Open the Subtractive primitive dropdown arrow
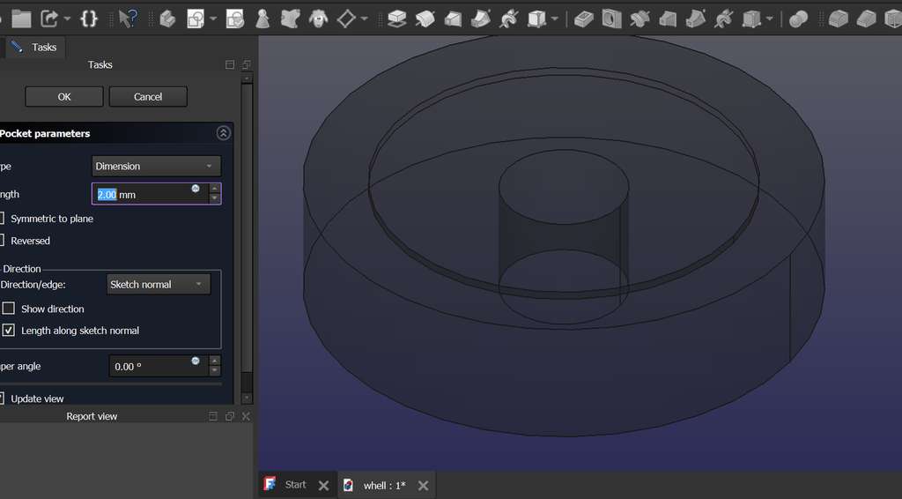This screenshot has width=902, height=499. [x=769, y=19]
